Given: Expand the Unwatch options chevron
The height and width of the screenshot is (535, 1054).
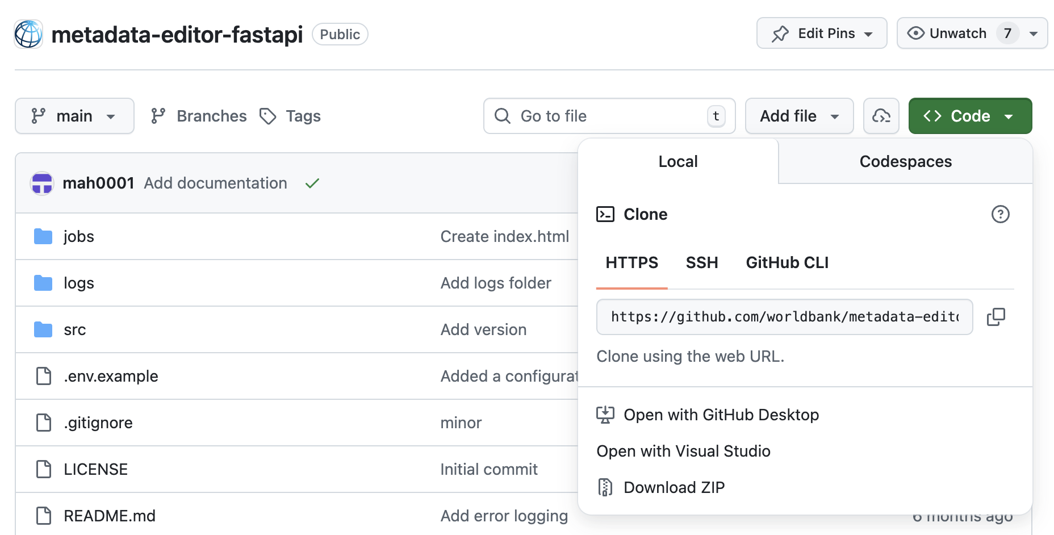Looking at the screenshot, I should coord(1034,33).
